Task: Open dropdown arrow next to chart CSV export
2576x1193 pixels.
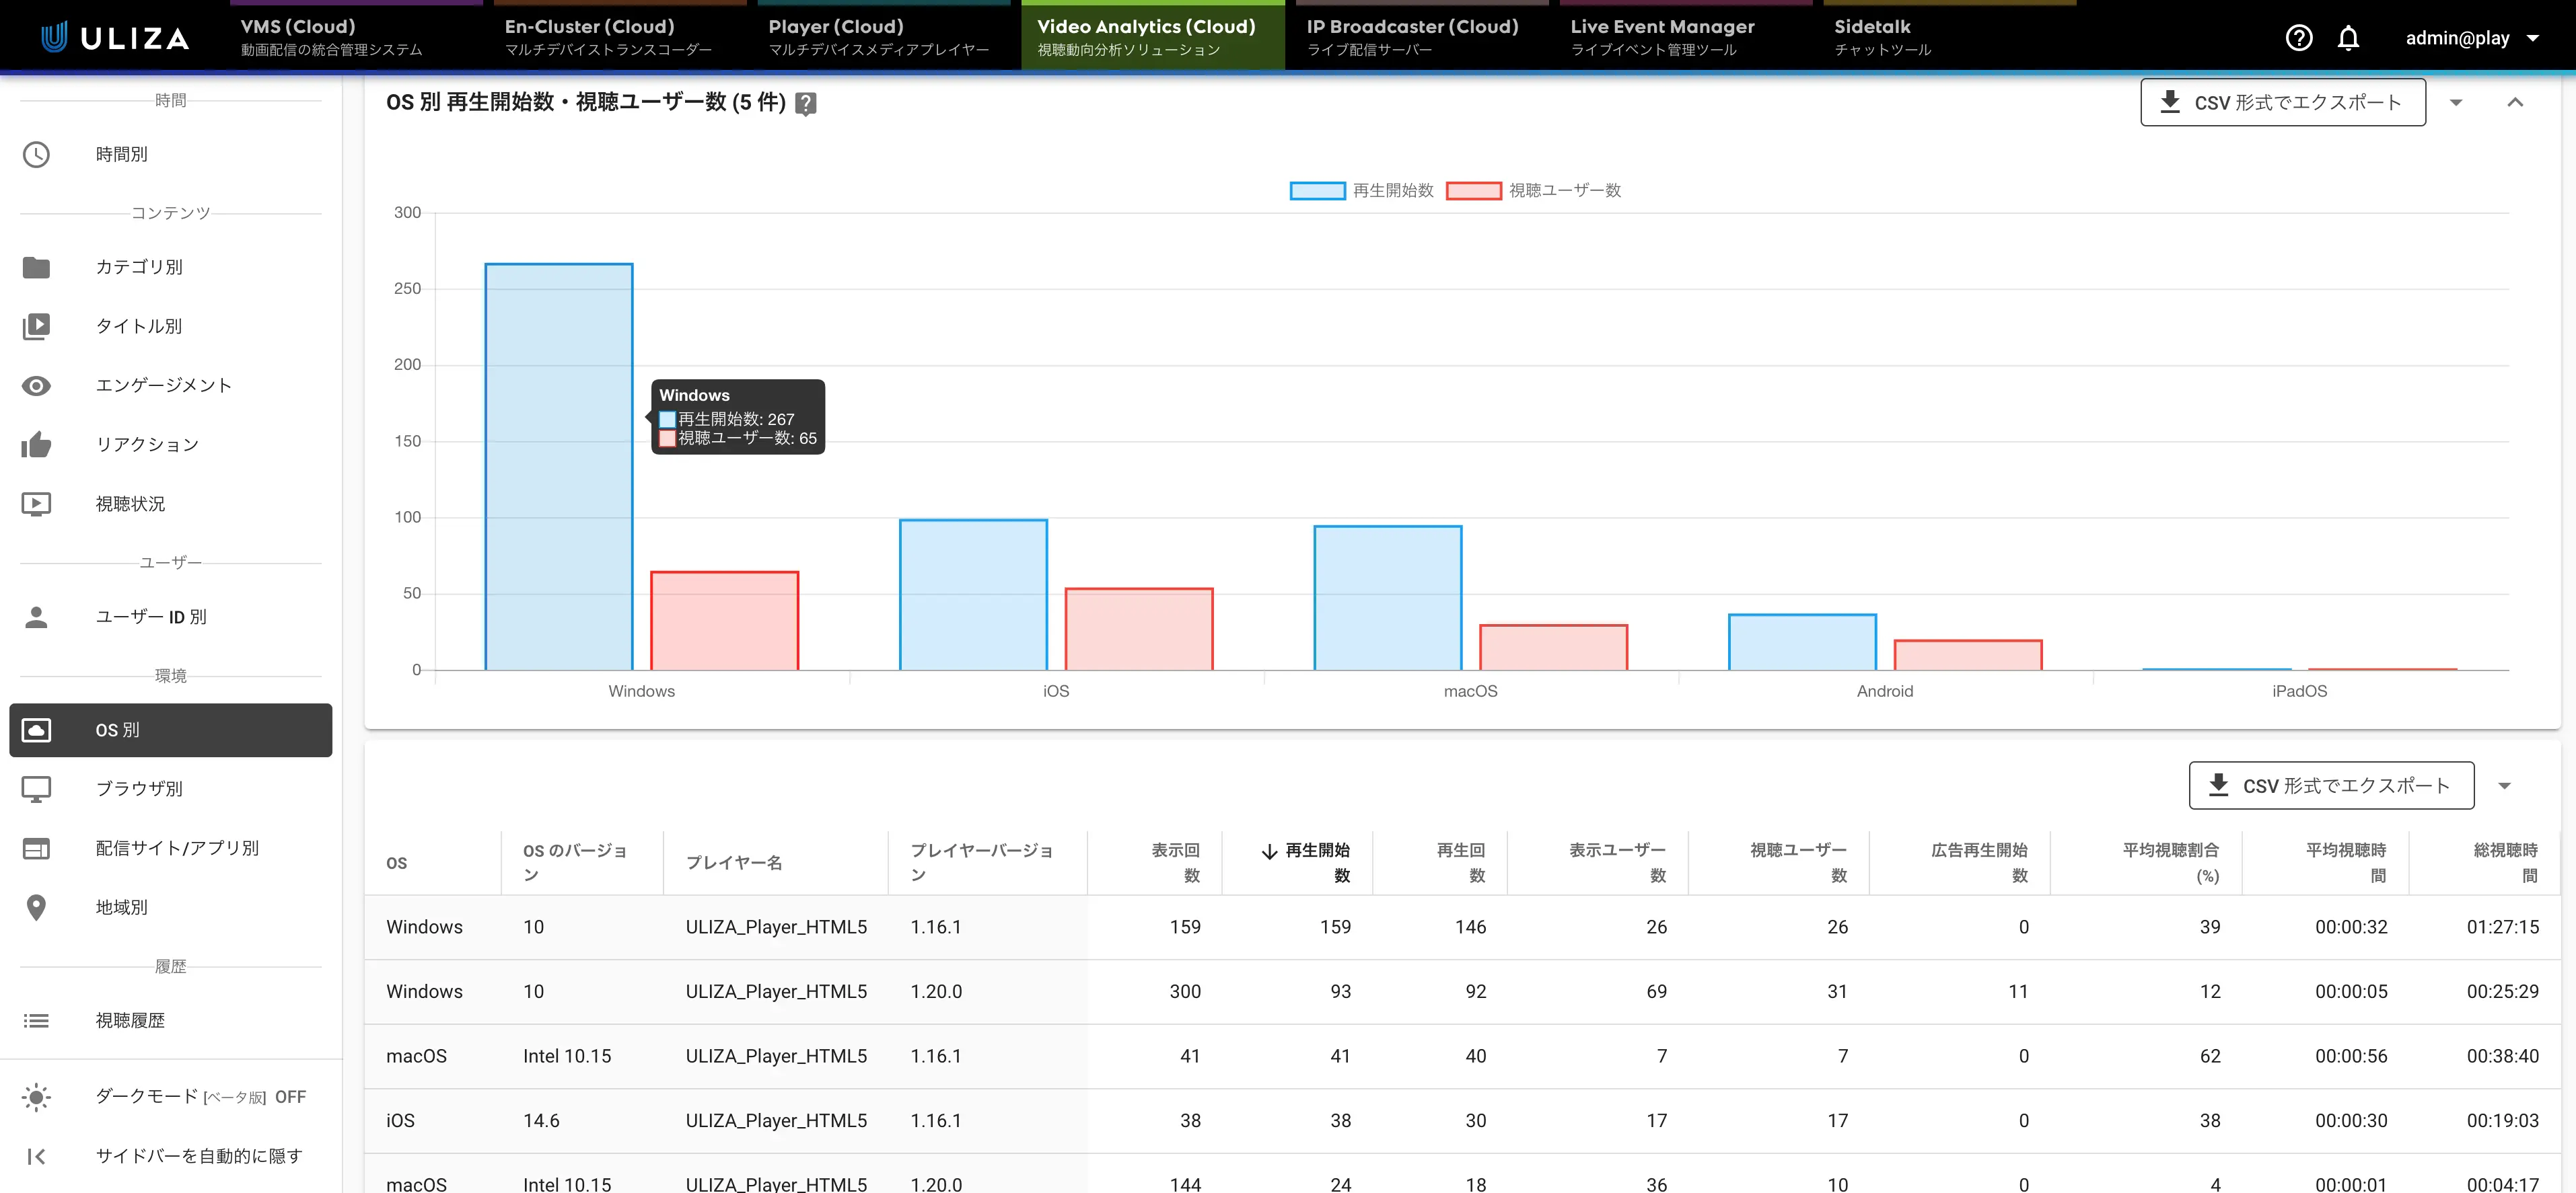Action: [x=2456, y=103]
